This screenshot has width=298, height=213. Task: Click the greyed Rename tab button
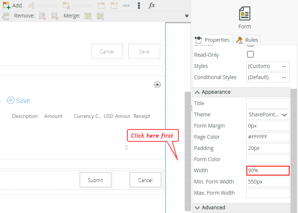point(42,6)
